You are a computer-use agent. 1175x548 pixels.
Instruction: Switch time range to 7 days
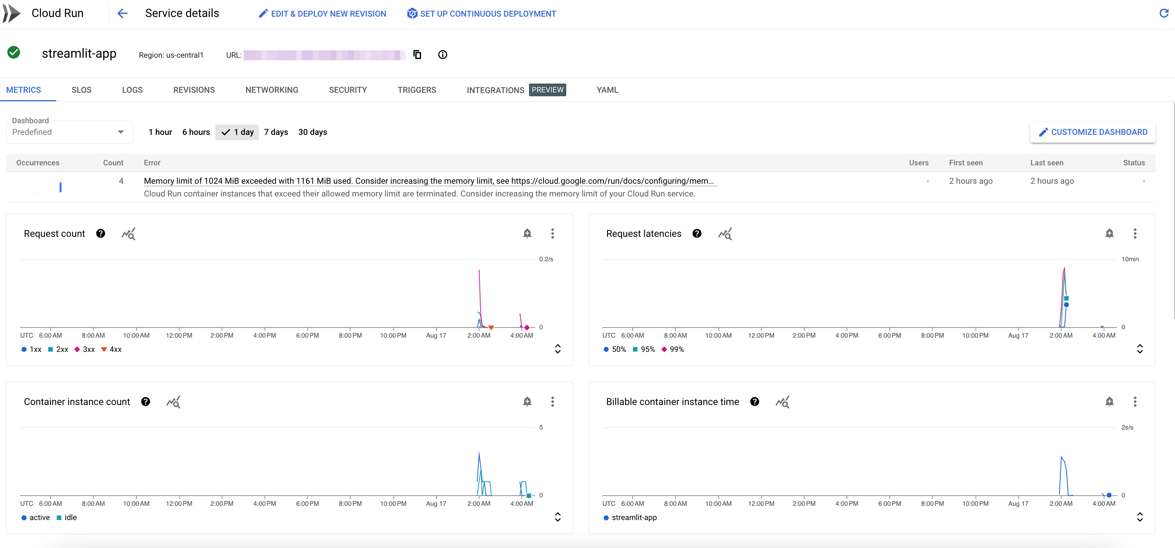tap(276, 132)
